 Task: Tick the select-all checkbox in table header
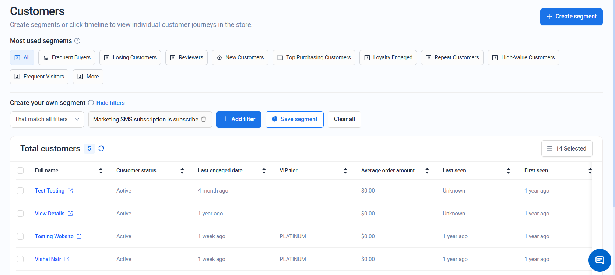20,170
